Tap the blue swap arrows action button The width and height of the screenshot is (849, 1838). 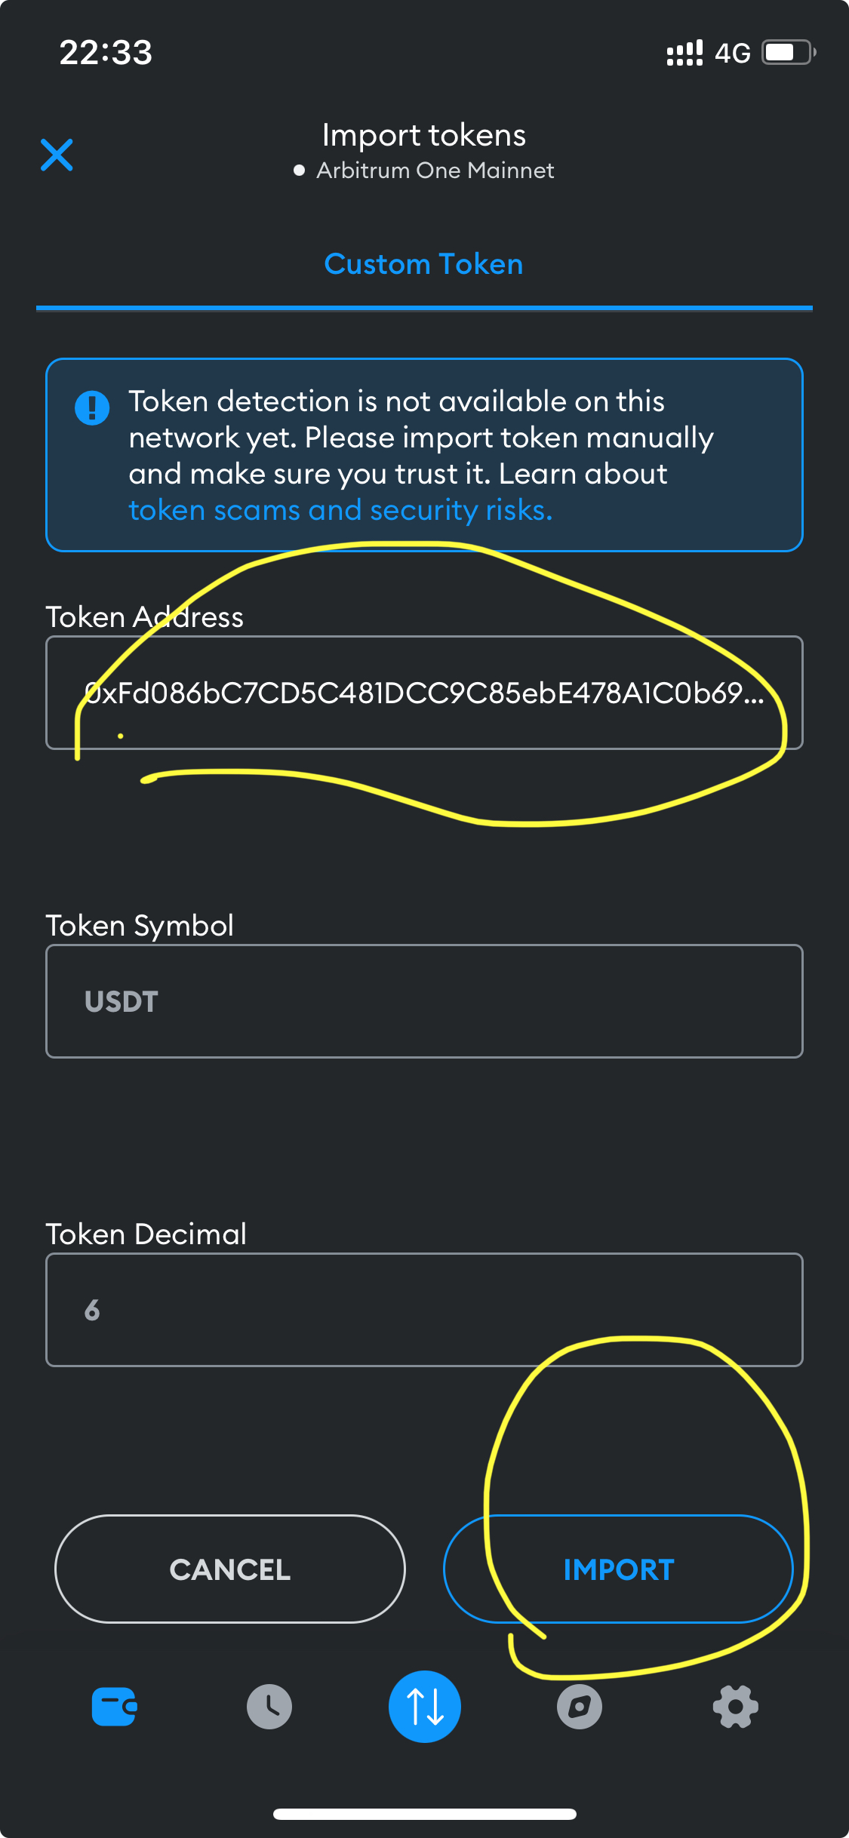click(425, 1707)
